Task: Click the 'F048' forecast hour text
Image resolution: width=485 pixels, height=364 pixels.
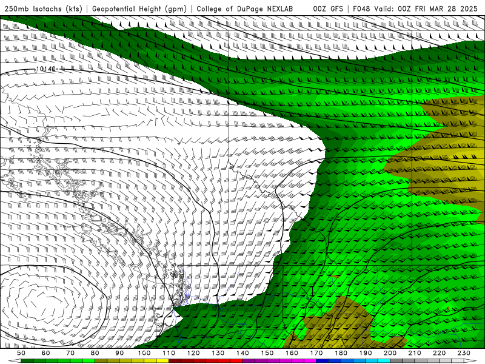Action: point(361,9)
